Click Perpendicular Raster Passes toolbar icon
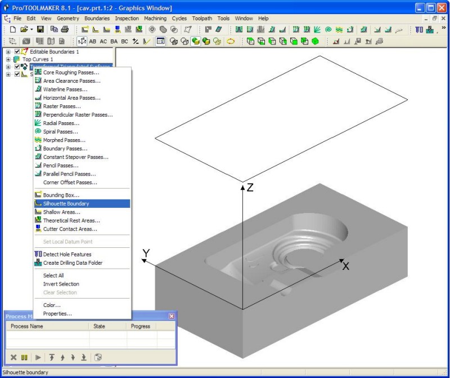The width and height of the screenshot is (450, 378). 307,29
